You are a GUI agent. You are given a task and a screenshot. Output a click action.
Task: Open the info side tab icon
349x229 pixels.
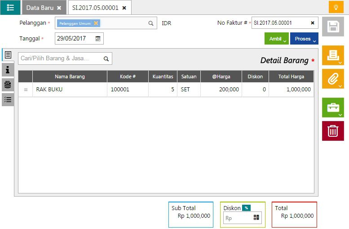(8, 70)
